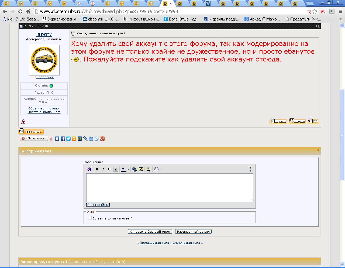Image resolution: width=345 pixels, height=268 pixels.
Task: Toggle Italic text in quick reply
Action: 103,169
